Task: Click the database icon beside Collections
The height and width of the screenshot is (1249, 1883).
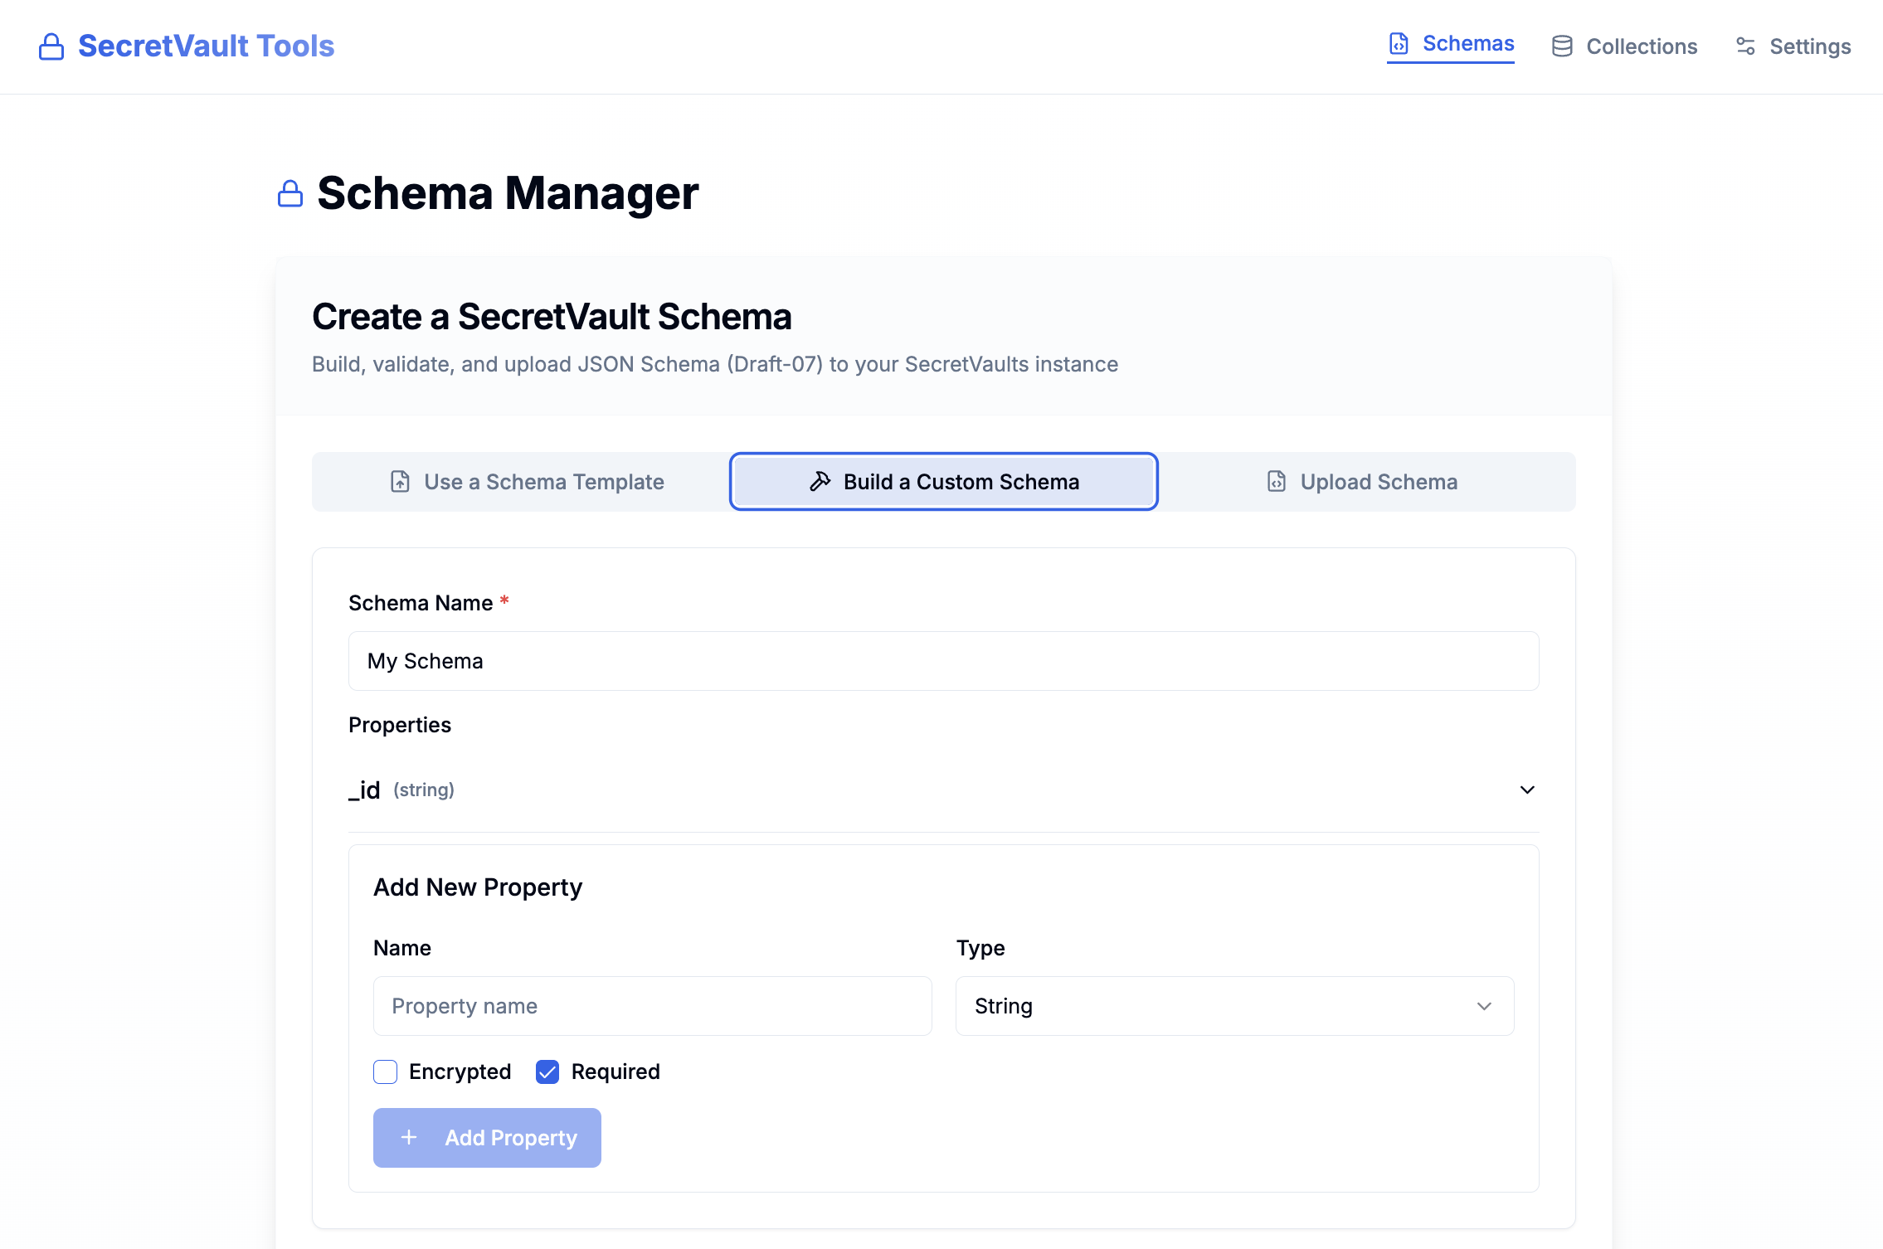Action: point(1563,46)
